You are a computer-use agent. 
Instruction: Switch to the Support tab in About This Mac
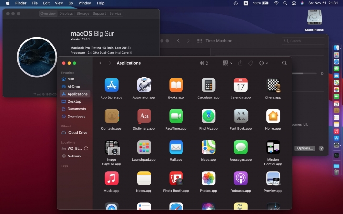[99, 13]
